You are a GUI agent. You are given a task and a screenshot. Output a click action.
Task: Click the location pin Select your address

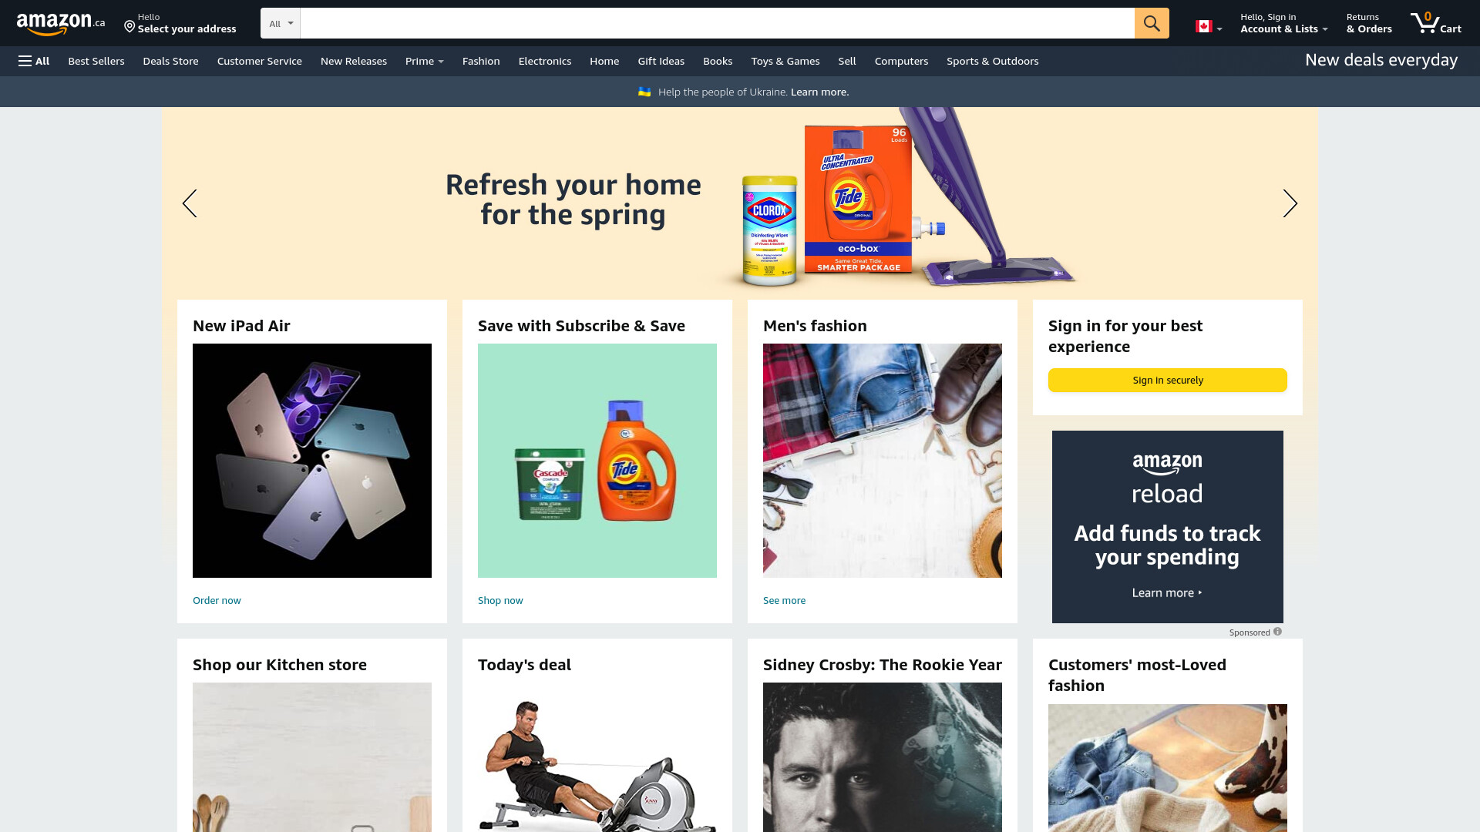tap(180, 23)
